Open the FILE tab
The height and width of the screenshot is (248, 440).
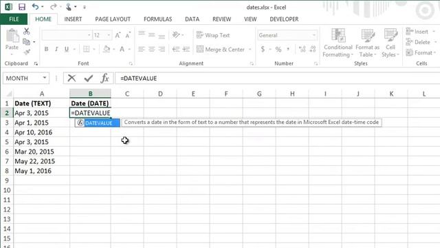pos(14,19)
